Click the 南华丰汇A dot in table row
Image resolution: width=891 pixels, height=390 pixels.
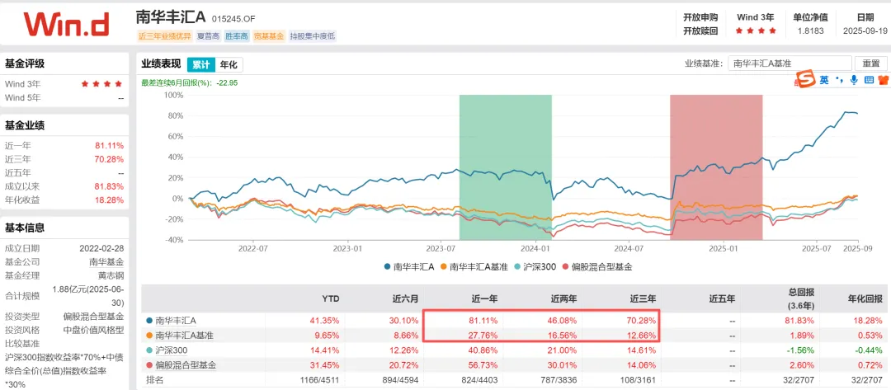[x=148, y=321]
